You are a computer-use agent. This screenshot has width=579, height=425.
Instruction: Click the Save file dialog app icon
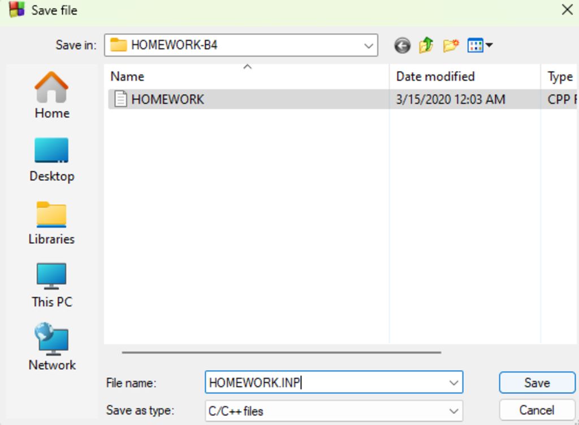(16, 10)
